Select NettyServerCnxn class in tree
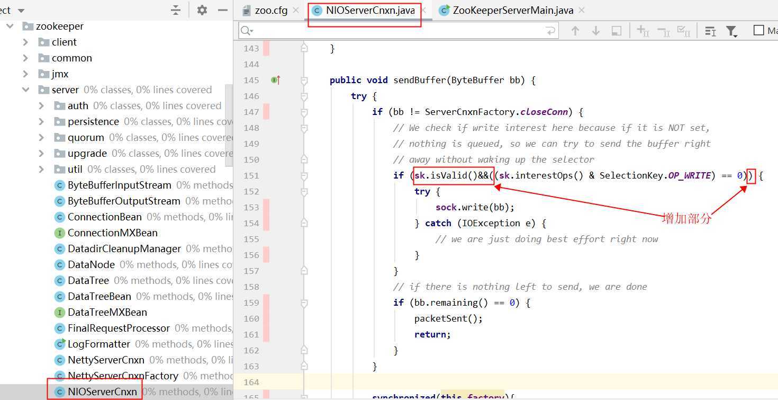778x400 pixels. tap(106, 360)
